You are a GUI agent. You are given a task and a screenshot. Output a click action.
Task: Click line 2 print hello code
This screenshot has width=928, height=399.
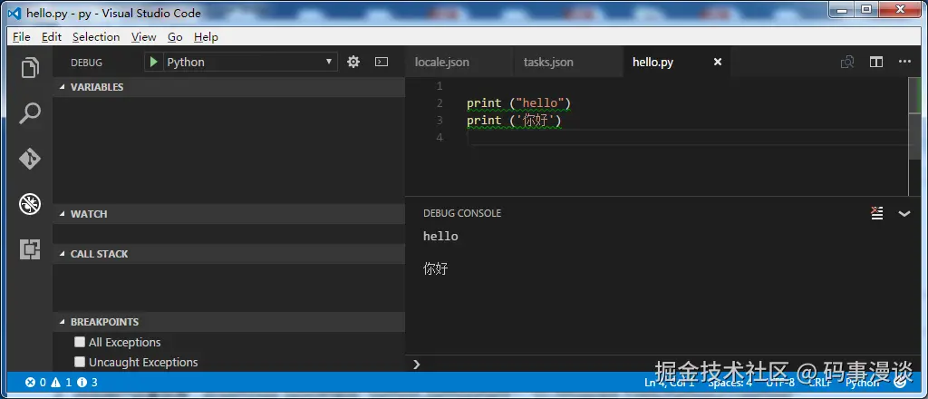tap(518, 103)
